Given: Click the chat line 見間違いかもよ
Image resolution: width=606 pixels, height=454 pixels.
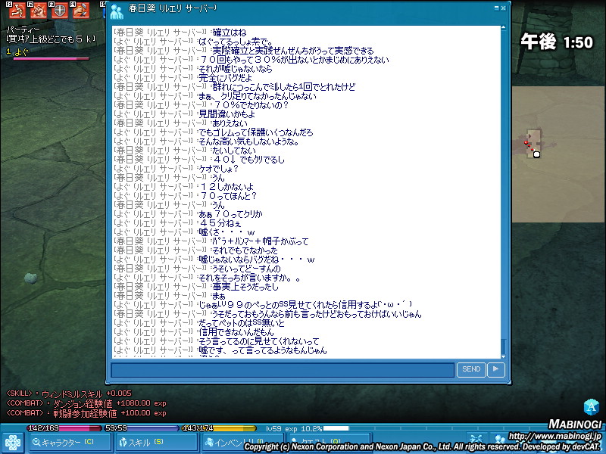Looking at the screenshot, I should [226, 114].
